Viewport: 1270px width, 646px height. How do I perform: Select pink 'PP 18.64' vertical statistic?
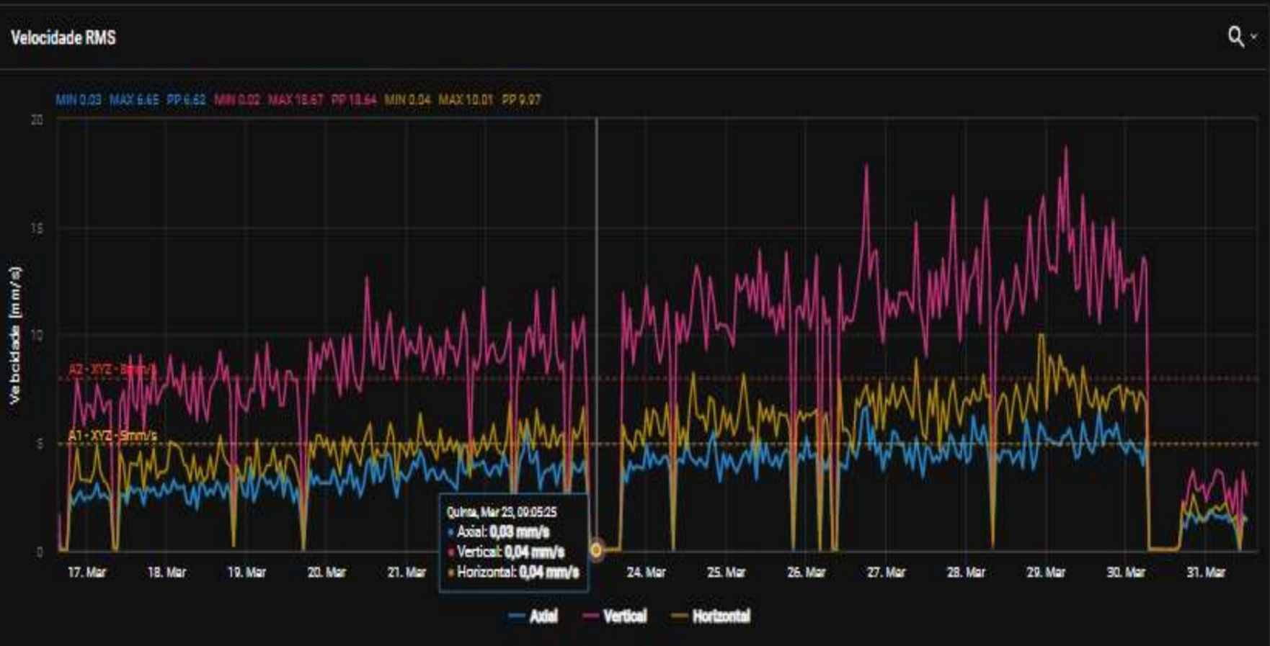pos(354,99)
